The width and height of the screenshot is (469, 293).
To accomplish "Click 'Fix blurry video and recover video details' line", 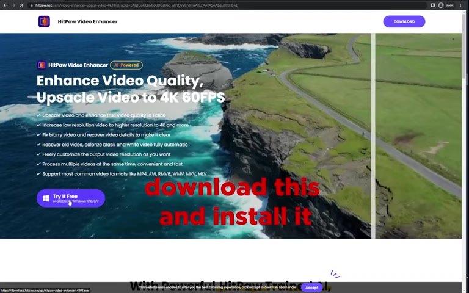I will coord(106,135).
